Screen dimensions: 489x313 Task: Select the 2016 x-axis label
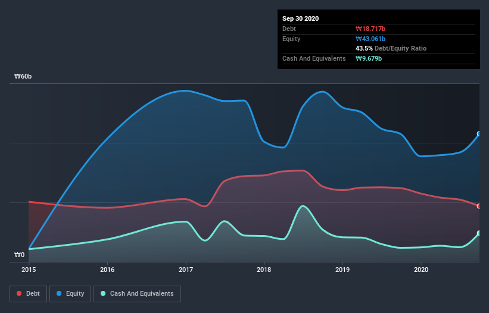coord(107,270)
